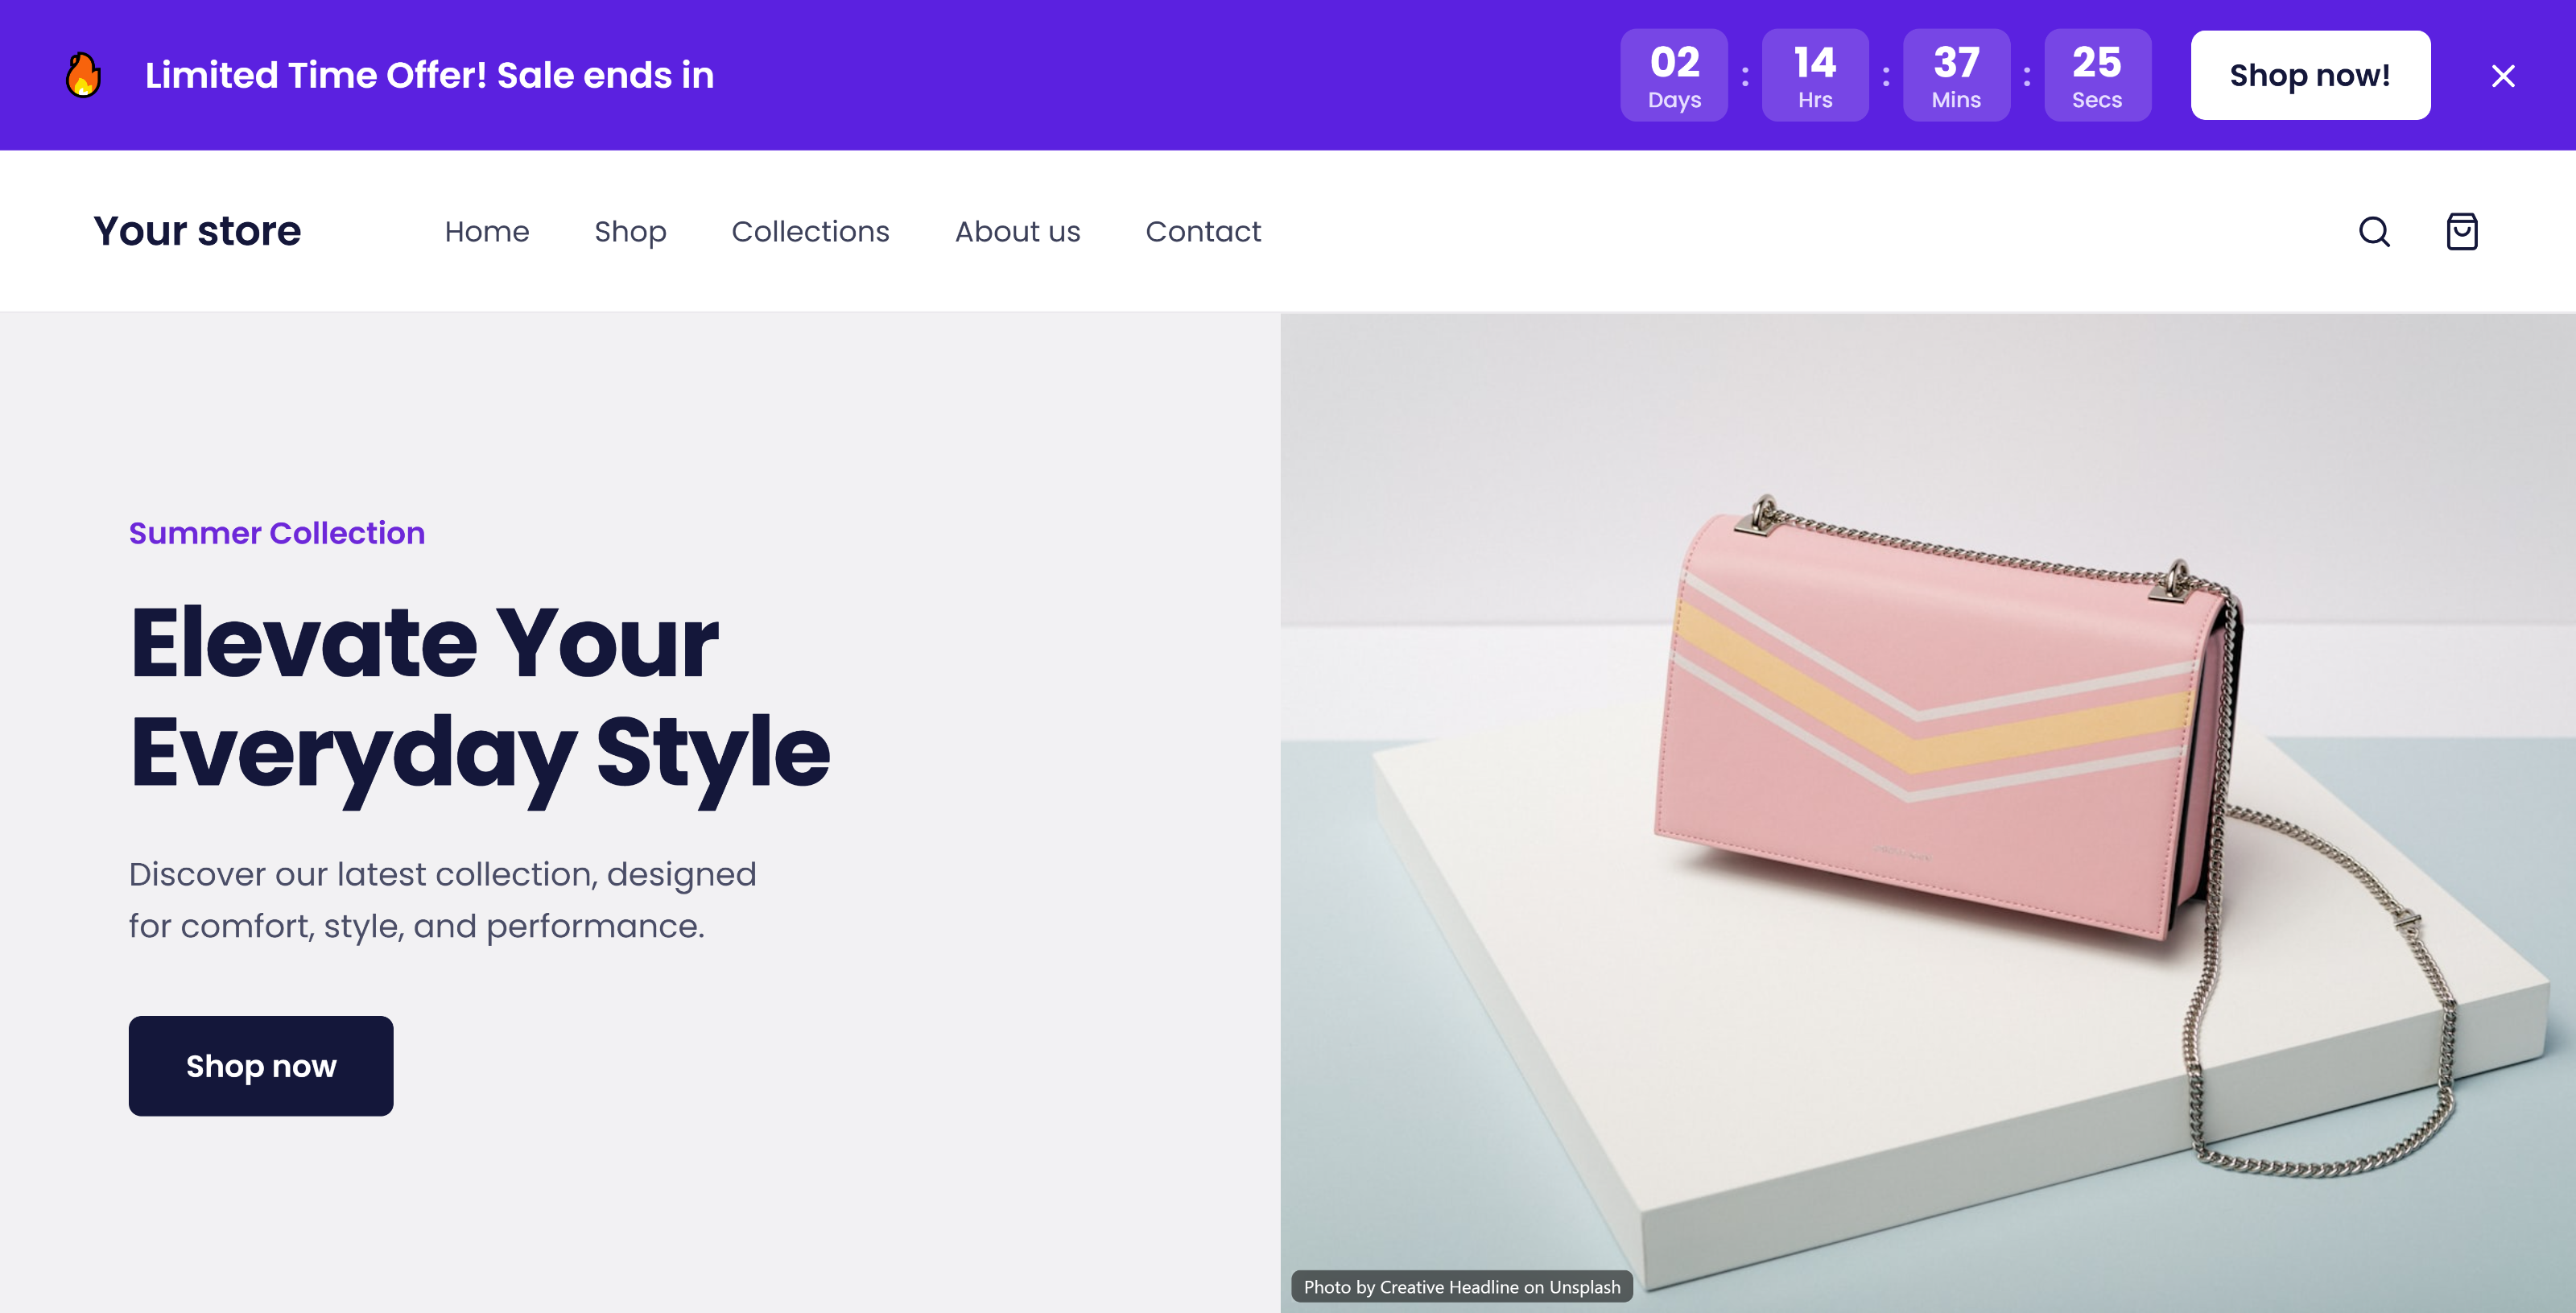Click the 02 Days countdown box

pyautogui.click(x=1674, y=75)
